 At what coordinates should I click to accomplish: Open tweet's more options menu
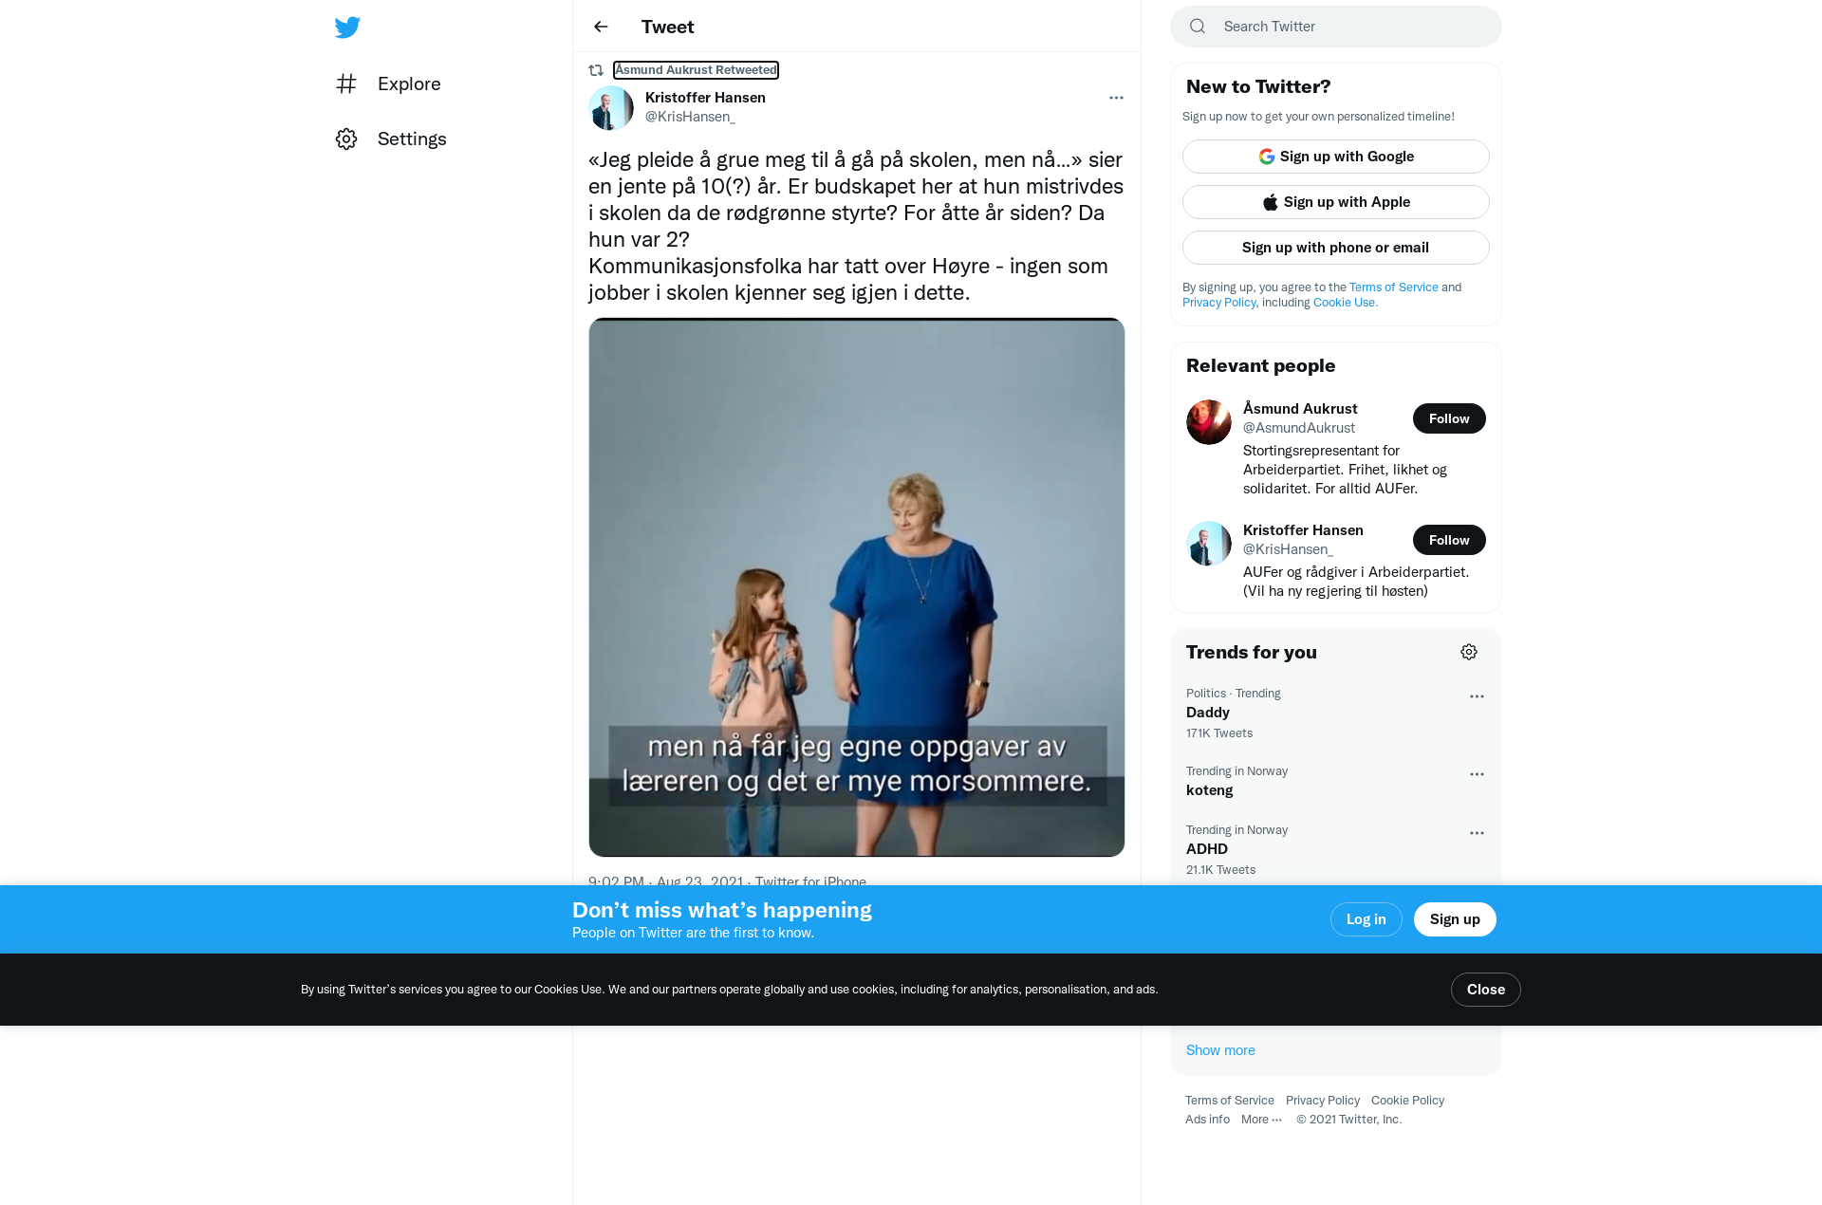(1116, 98)
